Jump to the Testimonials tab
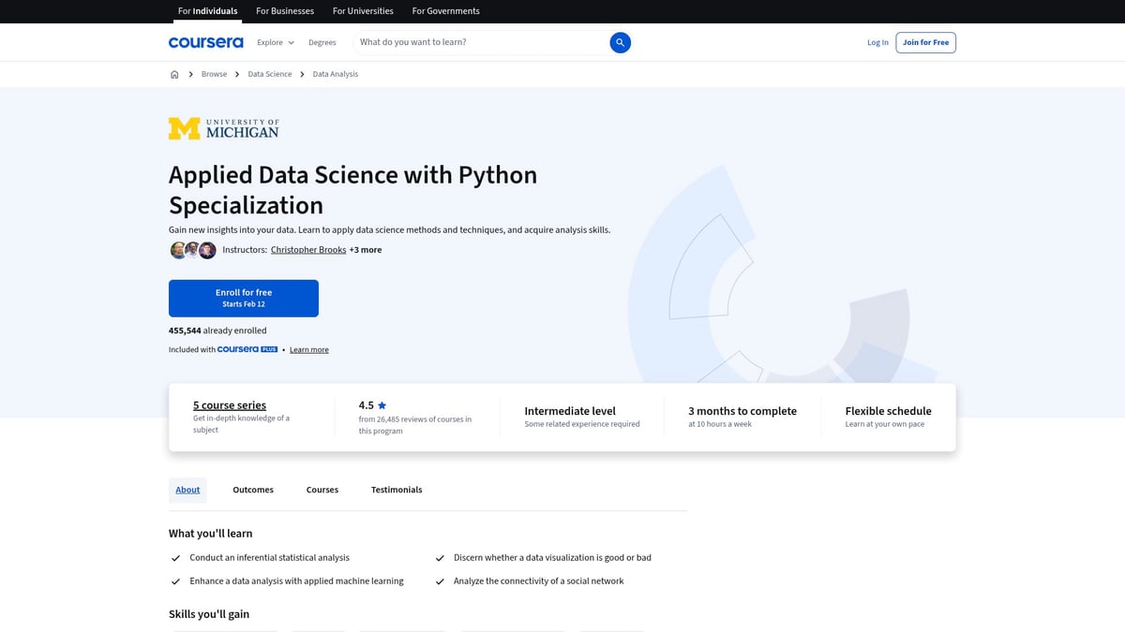1125x632 pixels. [397, 490]
